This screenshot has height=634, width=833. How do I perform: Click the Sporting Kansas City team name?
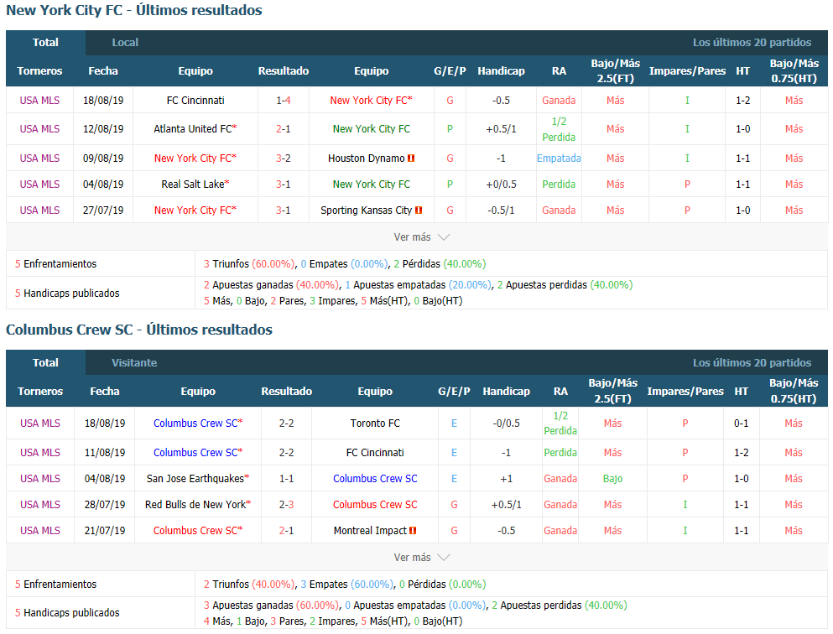click(x=367, y=210)
